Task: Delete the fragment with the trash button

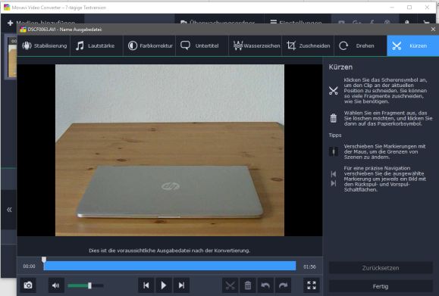Action: (248, 285)
